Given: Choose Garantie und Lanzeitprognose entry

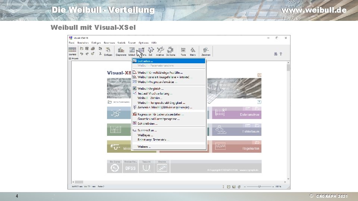Looking at the screenshot, I should [169, 119].
